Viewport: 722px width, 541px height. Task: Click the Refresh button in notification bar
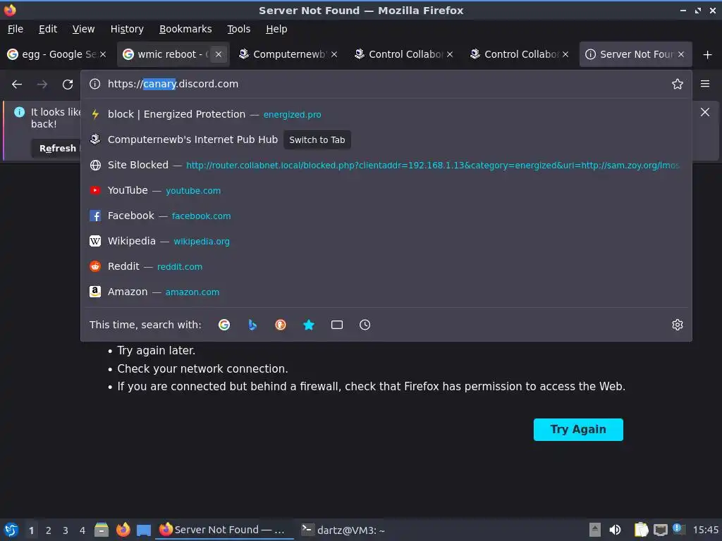pyautogui.click(x=58, y=149)
